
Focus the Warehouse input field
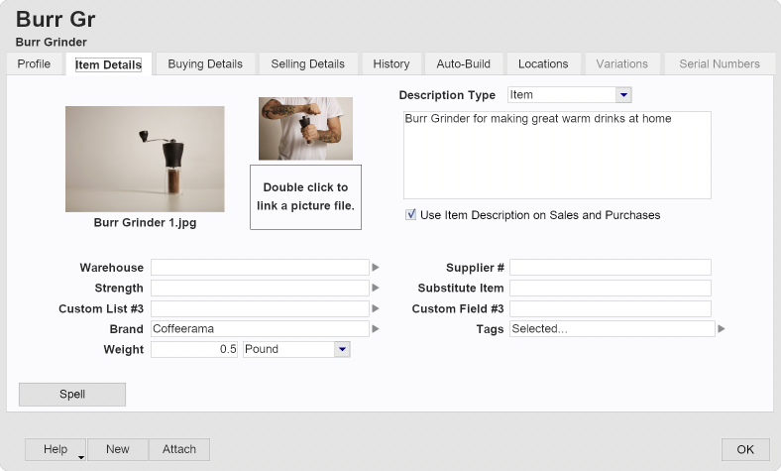click(x=260, y=268)
